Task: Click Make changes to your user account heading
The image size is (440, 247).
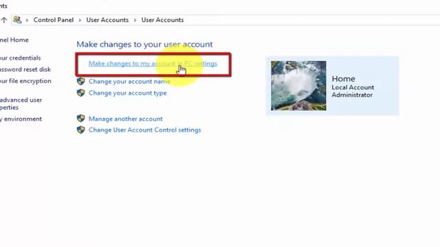Action: tap(144, 44)
